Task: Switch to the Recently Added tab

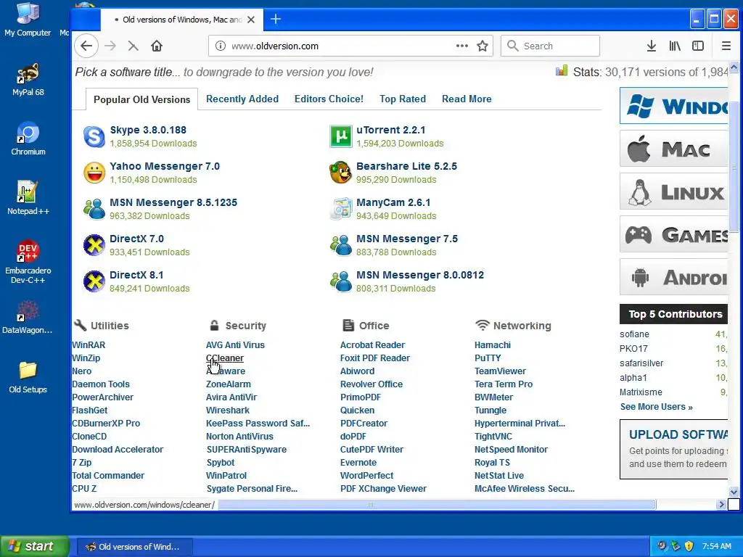Action: click(x=242, y=99)
